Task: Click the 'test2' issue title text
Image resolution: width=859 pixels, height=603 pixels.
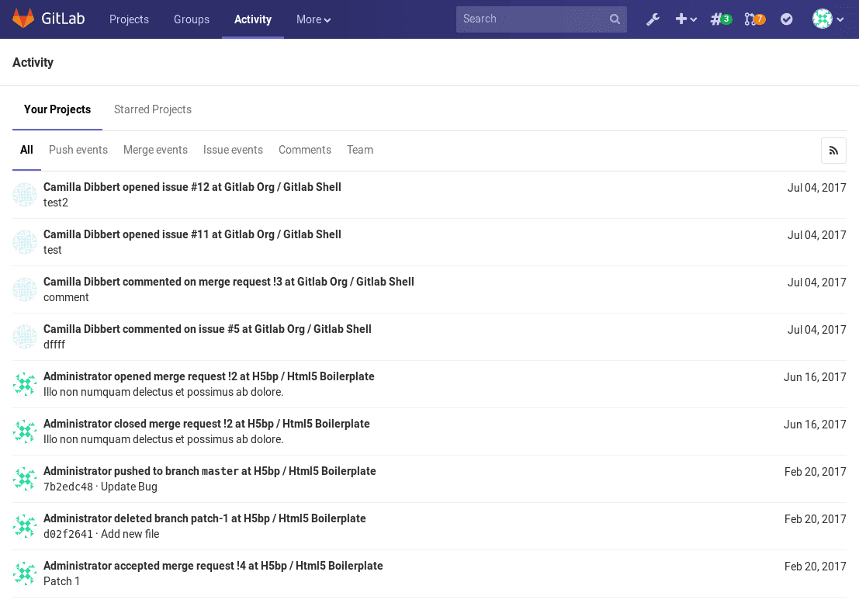Action: [x=56, y=203]
